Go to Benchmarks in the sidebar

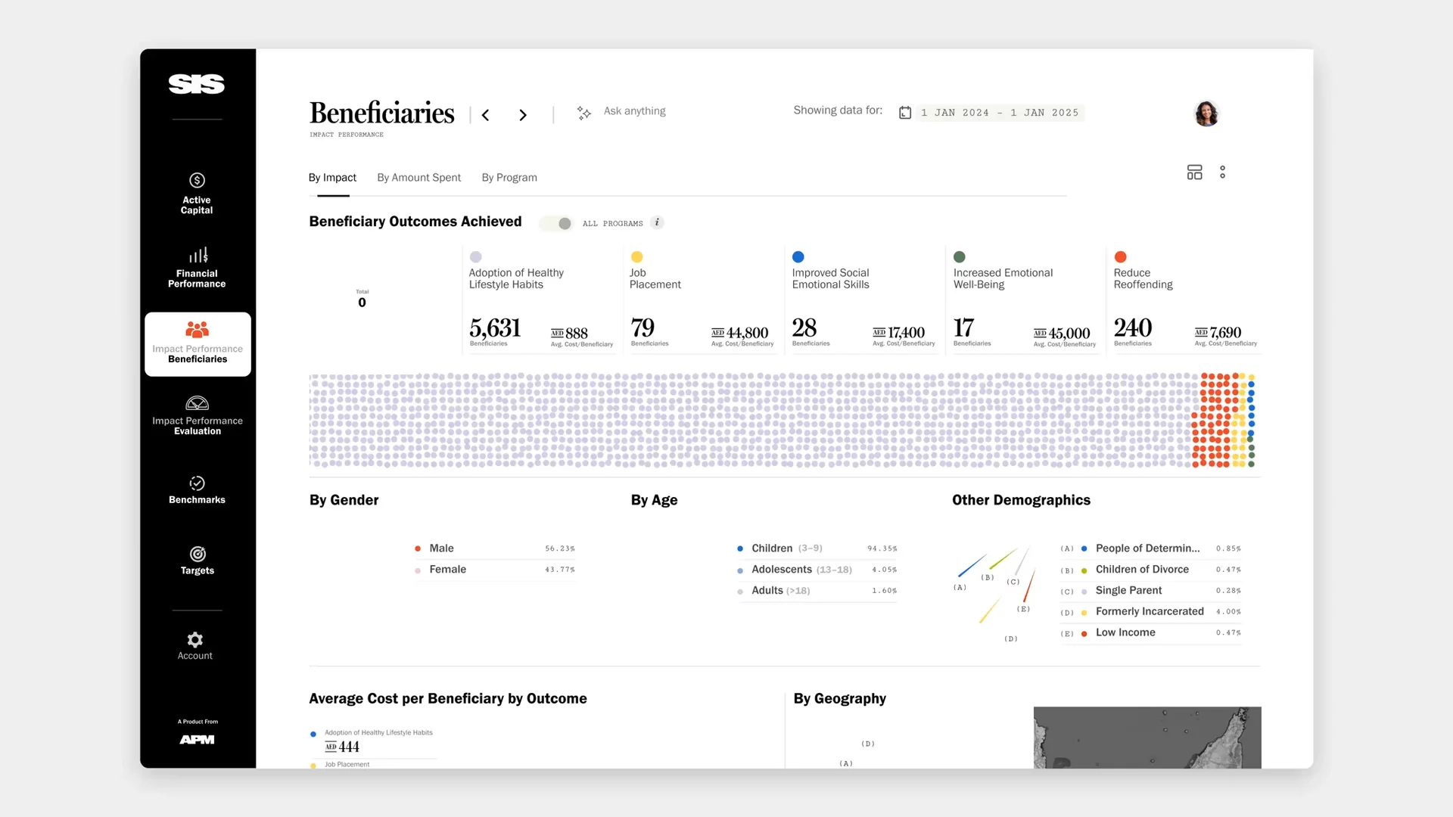pos(197,489)
